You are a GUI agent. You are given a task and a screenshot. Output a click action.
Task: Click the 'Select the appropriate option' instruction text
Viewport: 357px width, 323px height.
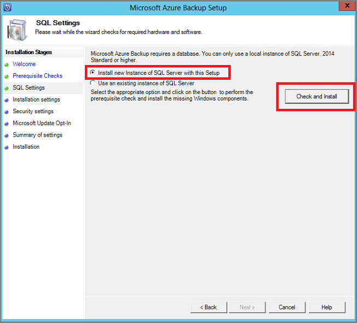(172, 95)
